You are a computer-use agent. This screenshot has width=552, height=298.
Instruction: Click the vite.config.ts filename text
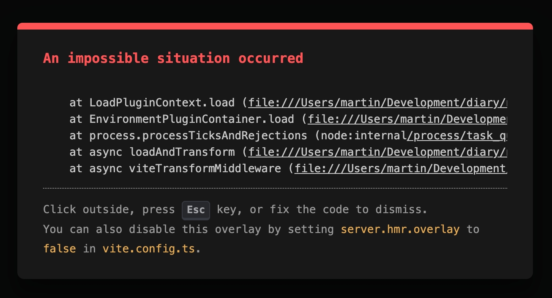click(149, 249)
